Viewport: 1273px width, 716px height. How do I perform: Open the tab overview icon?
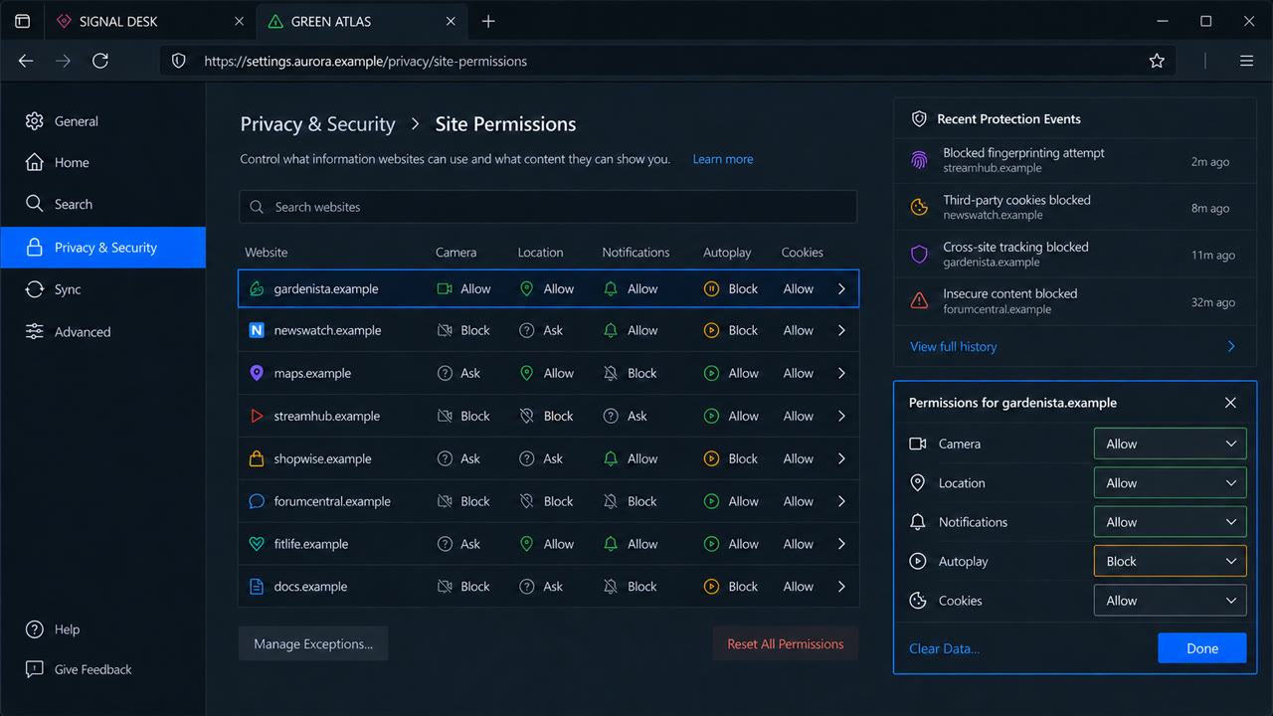pos(23,21)
